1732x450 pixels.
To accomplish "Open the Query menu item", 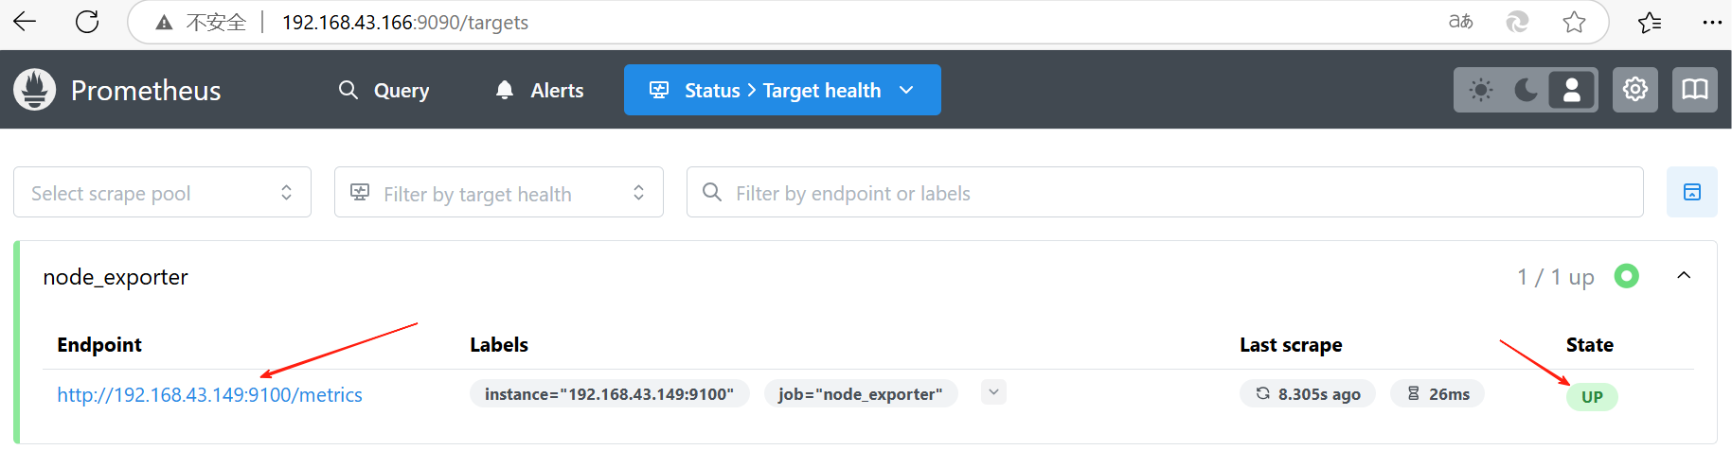I will pyautogui.click(x=384, y=91).
